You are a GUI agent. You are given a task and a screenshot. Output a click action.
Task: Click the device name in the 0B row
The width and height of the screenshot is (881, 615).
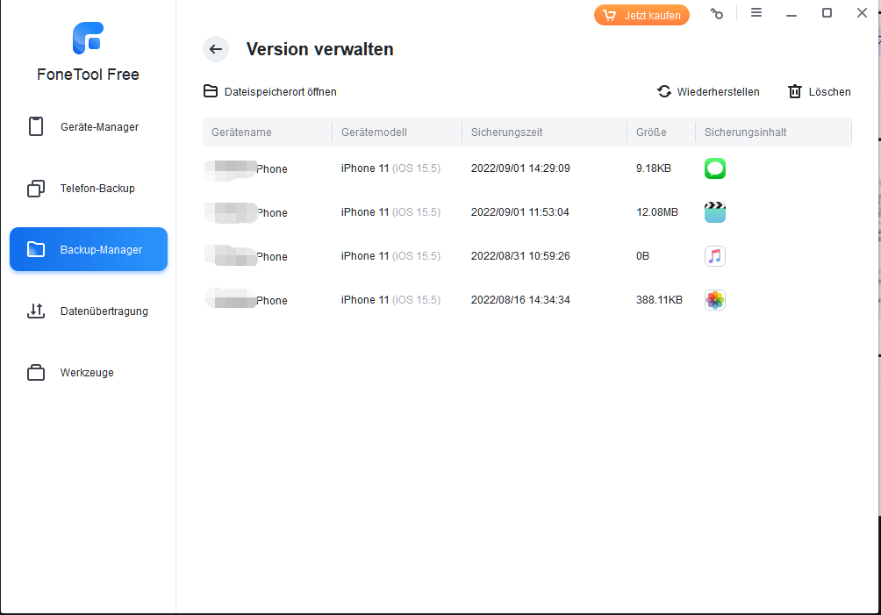coord(246,257)
